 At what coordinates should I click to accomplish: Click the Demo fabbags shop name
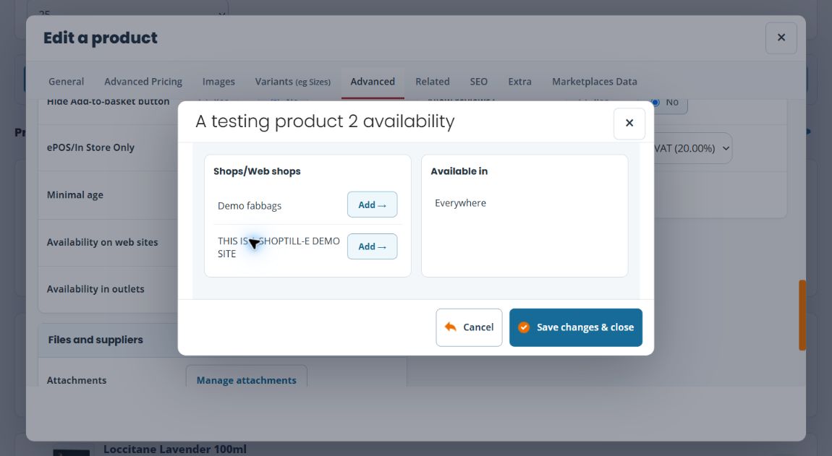click(250, 206)
